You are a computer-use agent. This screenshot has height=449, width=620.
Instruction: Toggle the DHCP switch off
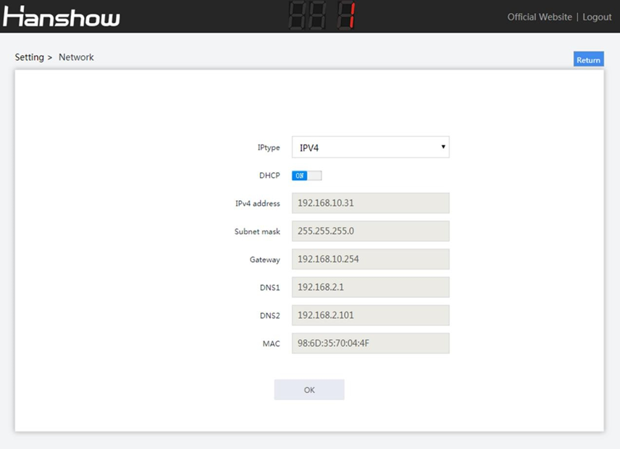[x=307, y=176]
